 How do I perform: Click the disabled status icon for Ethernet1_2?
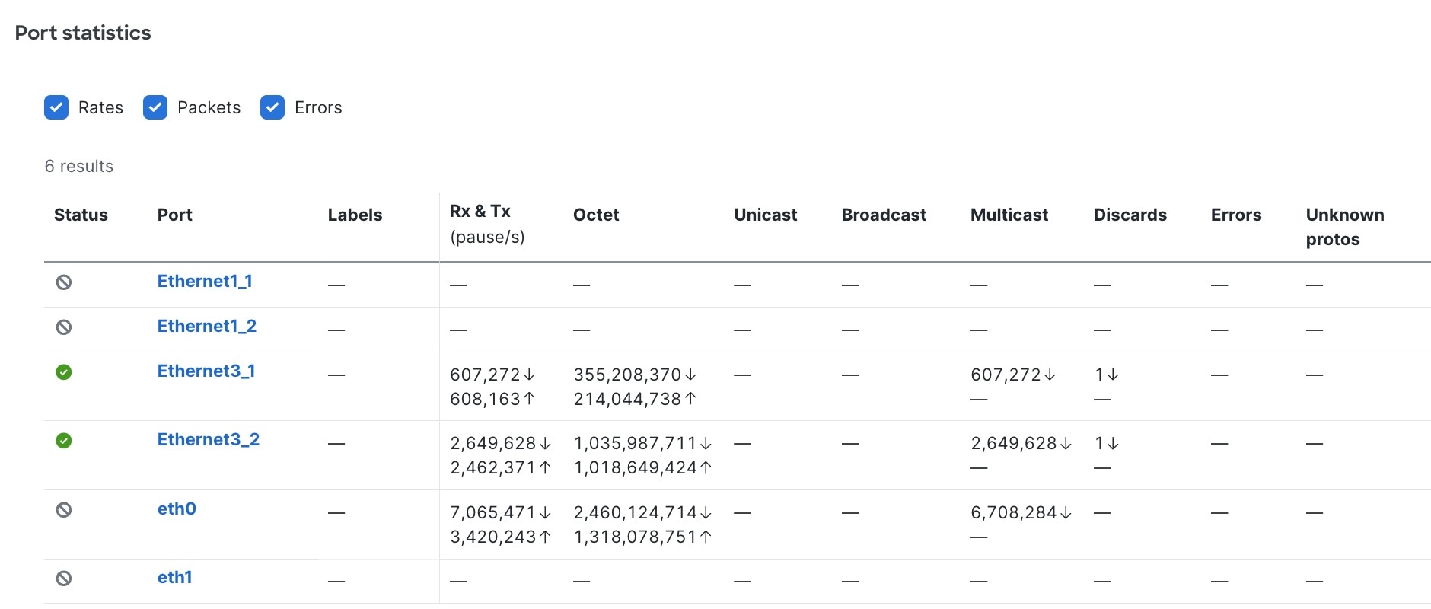click(65, 327)
